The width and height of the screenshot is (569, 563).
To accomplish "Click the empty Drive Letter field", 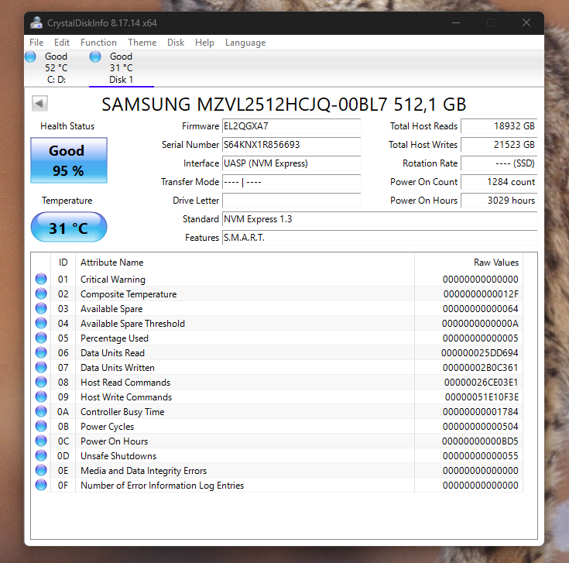I will pyautogui.click(x=291, y=201).
